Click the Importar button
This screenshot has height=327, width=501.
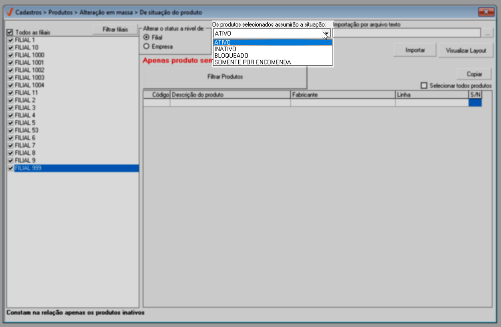click(415, 51)
